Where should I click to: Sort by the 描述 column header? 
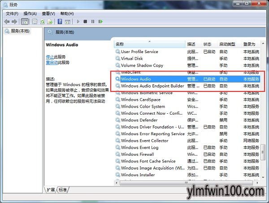coord(193,44)
